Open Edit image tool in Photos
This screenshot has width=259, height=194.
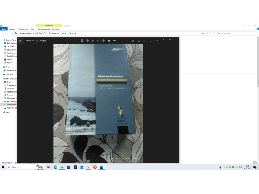pyautogui.click(x=82, y=40)
